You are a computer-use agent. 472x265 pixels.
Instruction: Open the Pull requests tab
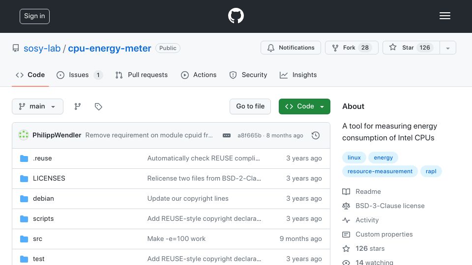142,75
